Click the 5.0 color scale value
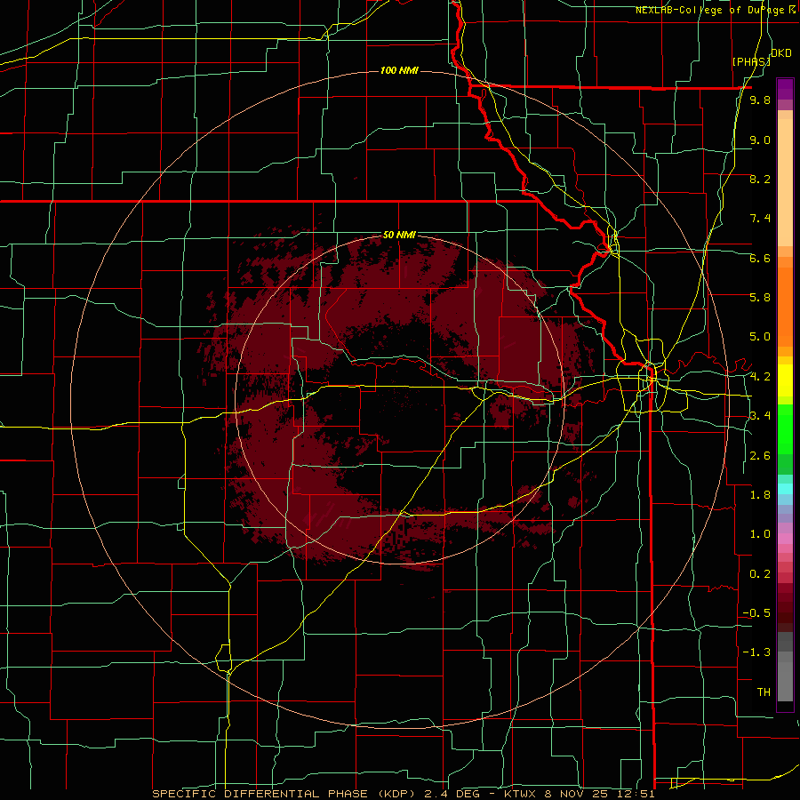This screenshot has width=800, height=800. [760, 337]
